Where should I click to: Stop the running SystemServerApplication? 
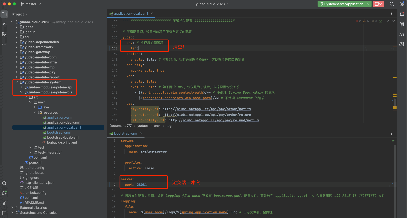[377, 4]
